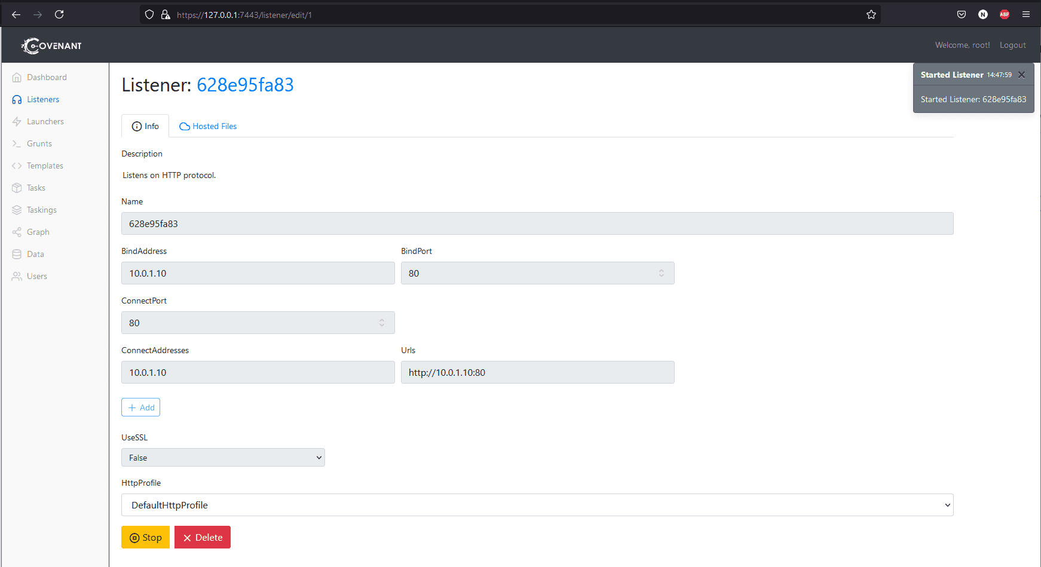1041x567 pixels.
Task: Open the Pocket save icon
Action: 962,14
